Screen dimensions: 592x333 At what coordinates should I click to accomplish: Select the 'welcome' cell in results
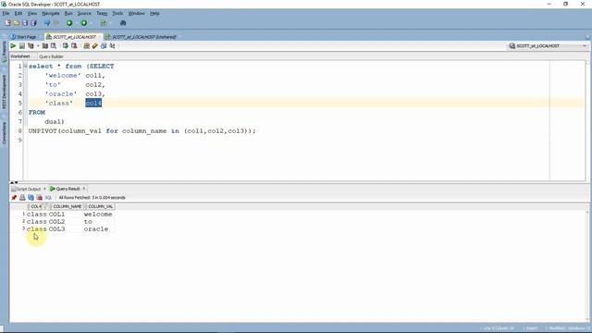click(98, 214)
